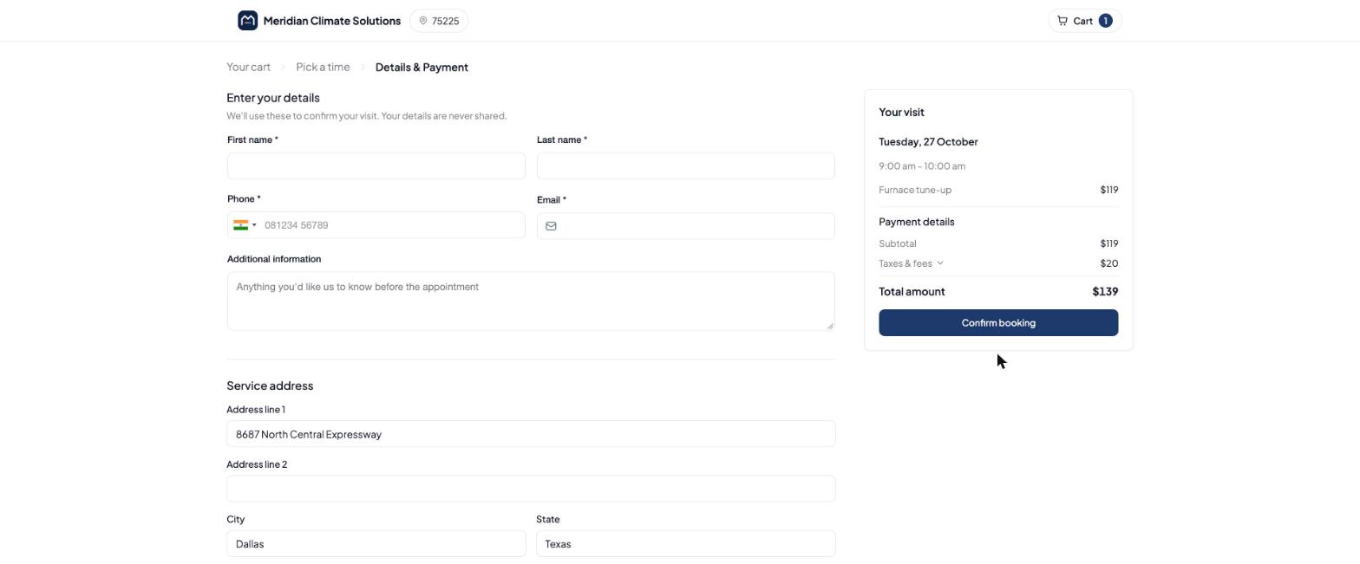Click the 9:00 am – 10:00 am time slot text
The image size is (1360, 564).
click(922, 165)
